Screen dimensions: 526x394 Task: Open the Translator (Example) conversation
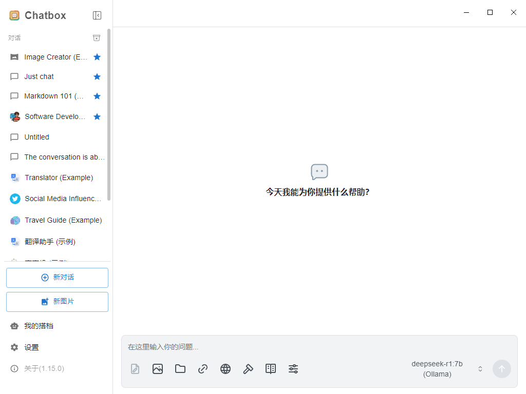point(59,178)
